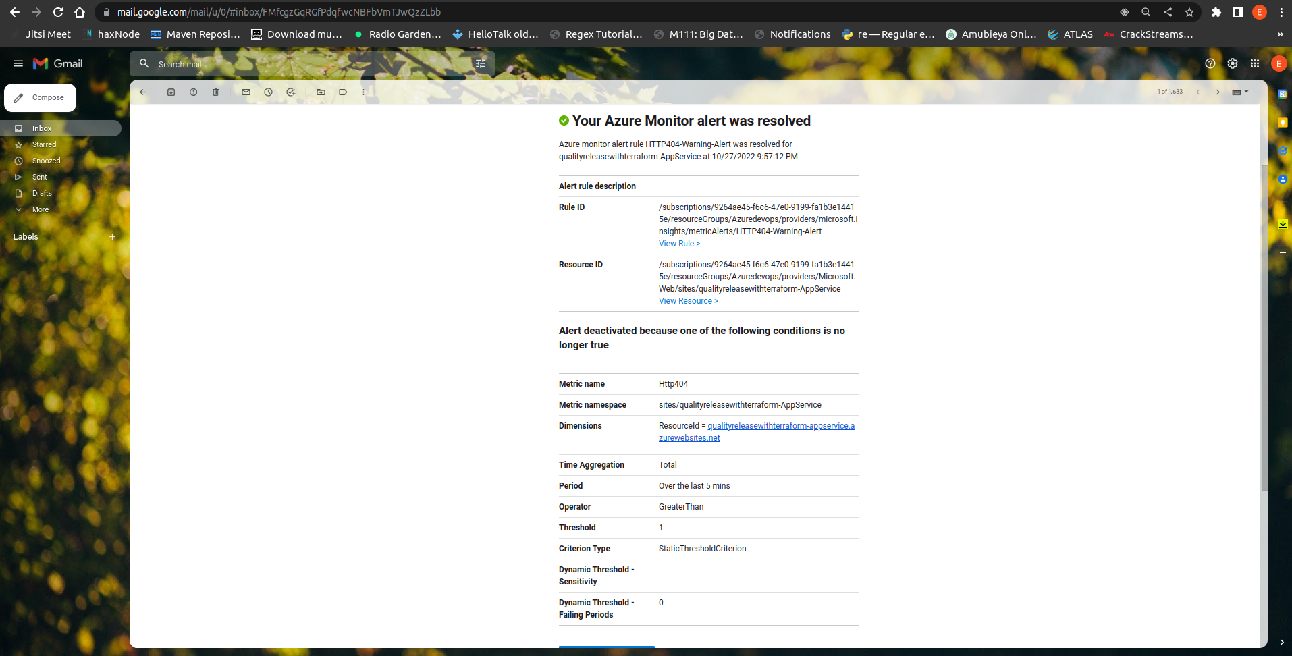Click browser back arrow

pyautogui.click(x=15, y=12)
